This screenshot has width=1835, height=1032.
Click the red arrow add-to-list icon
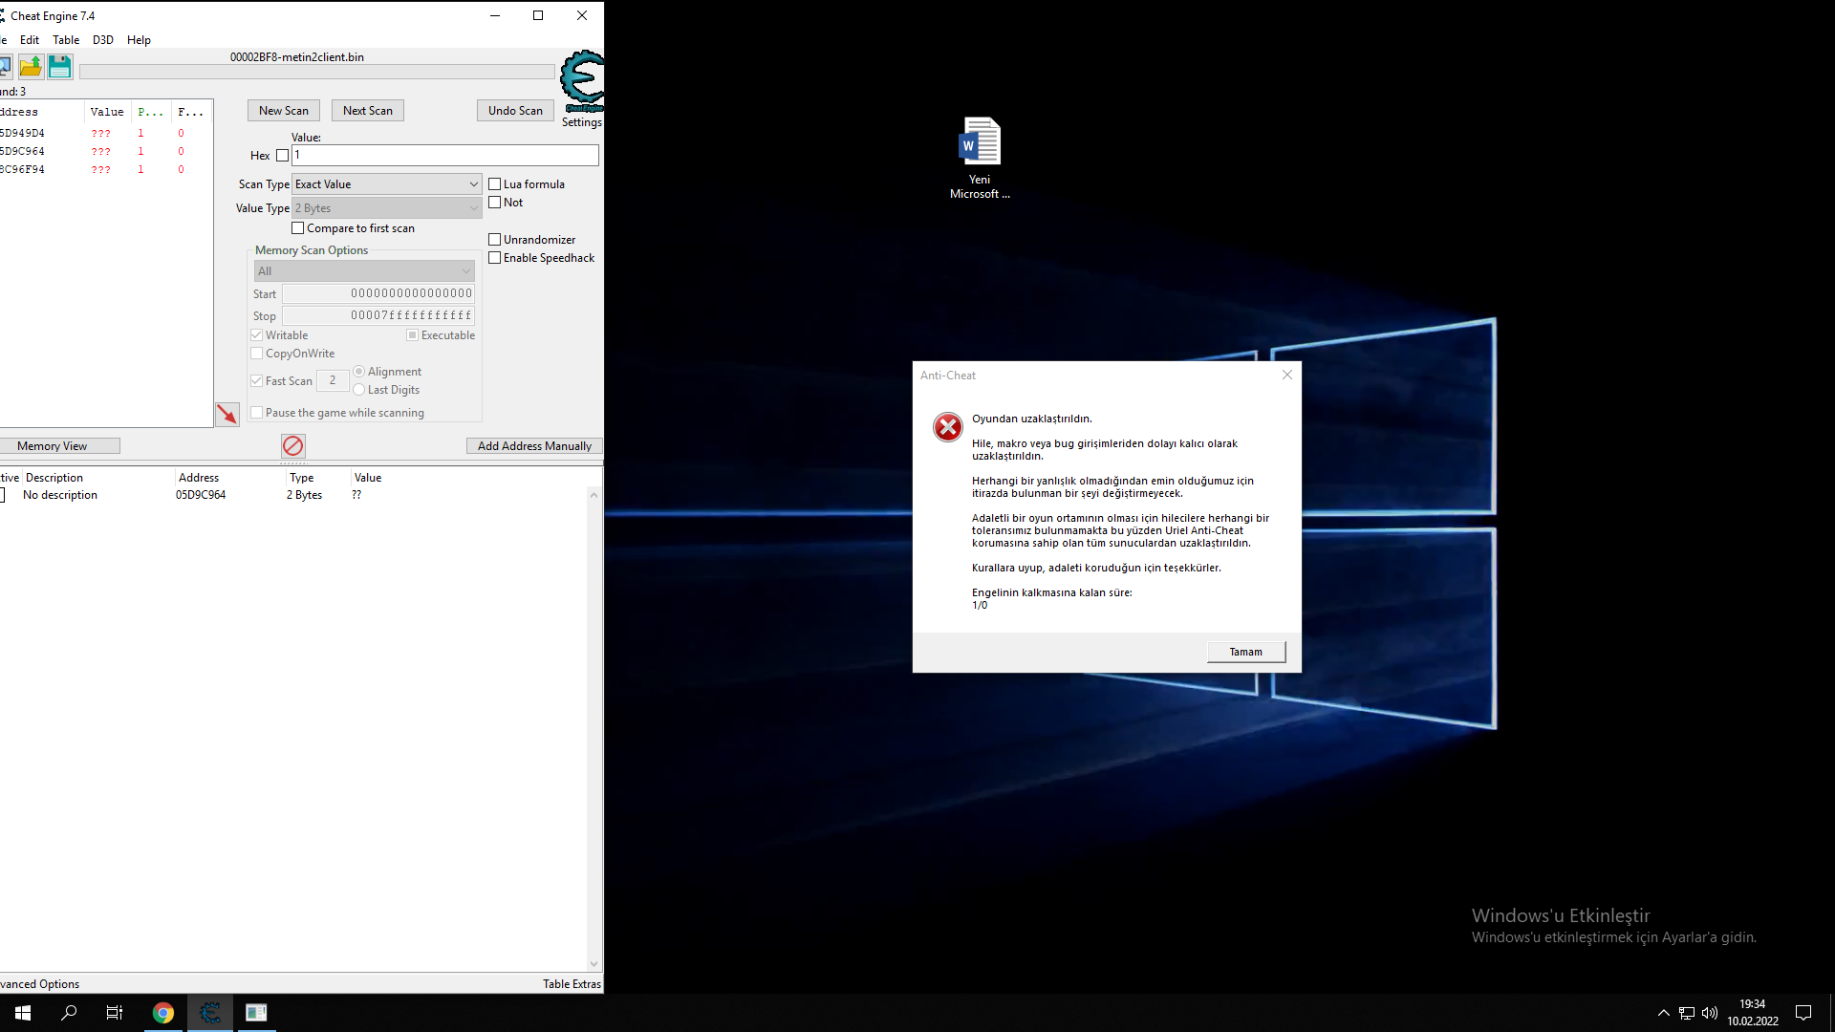click(x=227, y=414)
